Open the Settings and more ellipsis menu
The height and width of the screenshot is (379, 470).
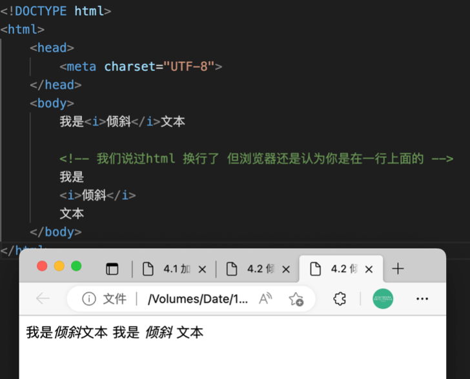tap(422, 299)
